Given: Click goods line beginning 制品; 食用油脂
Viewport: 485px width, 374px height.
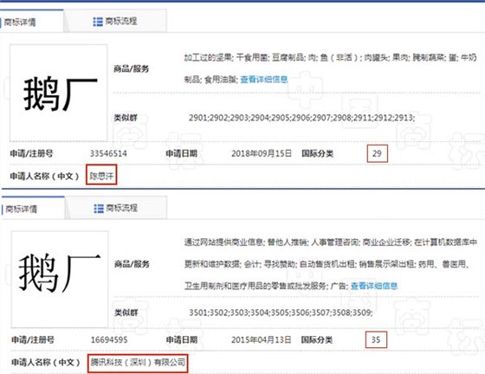Looking at the screenshot, I should pyautogui.click(x=211, y=80).
